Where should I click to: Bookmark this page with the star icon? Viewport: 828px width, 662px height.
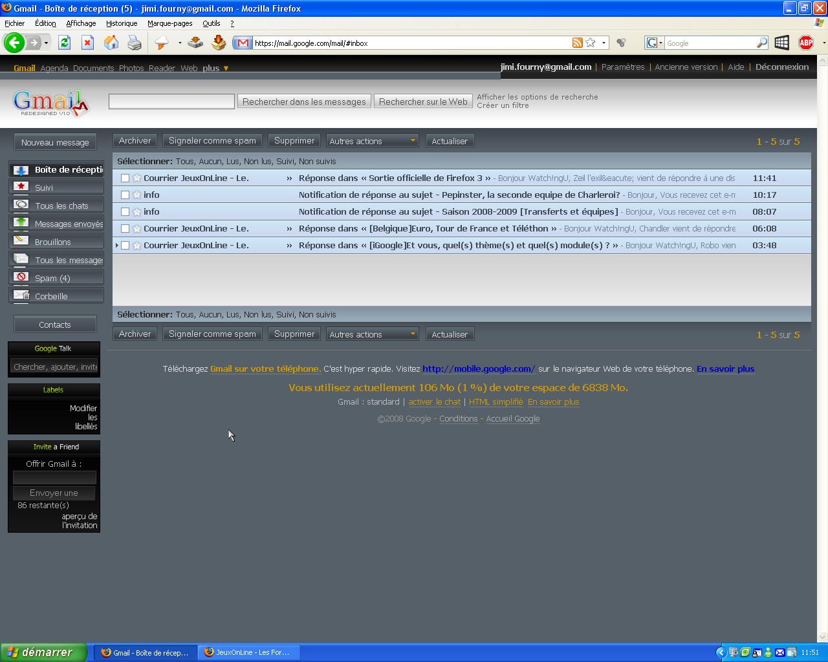coord(591,43)
